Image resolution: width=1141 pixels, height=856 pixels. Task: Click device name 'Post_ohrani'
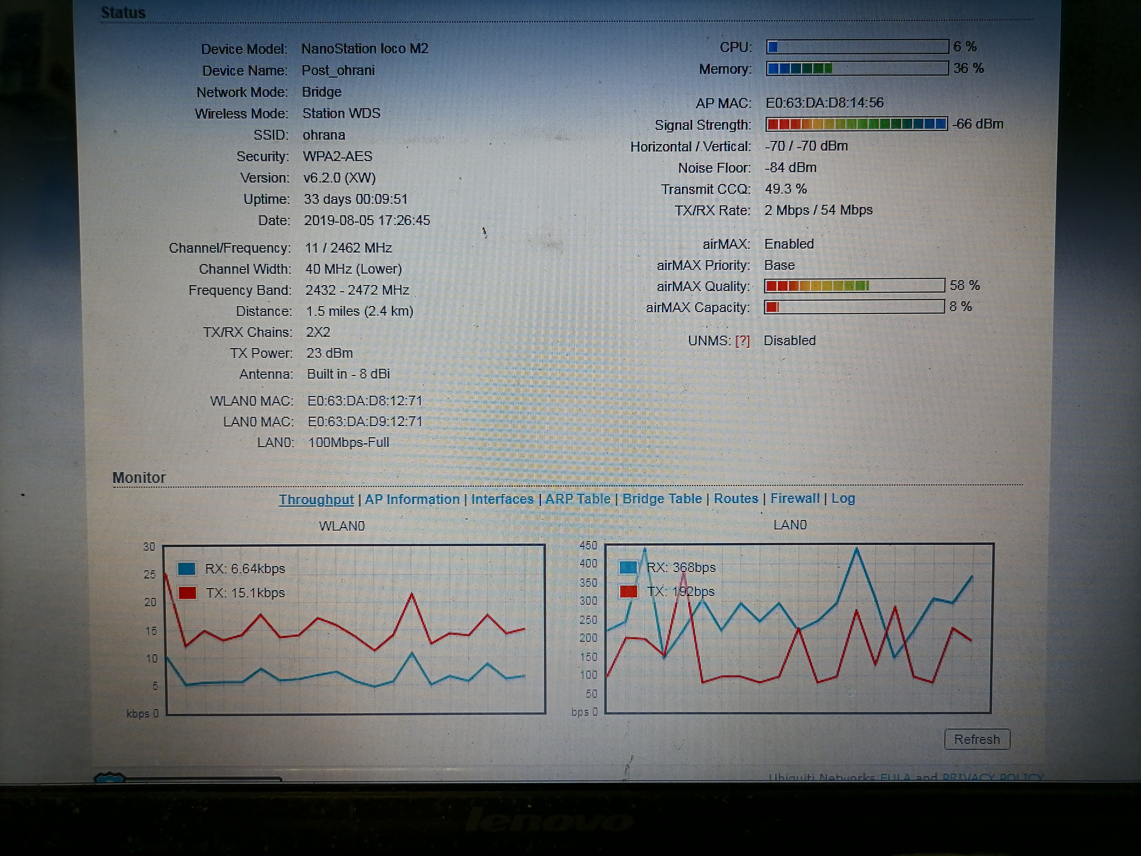tap(338, 70)
